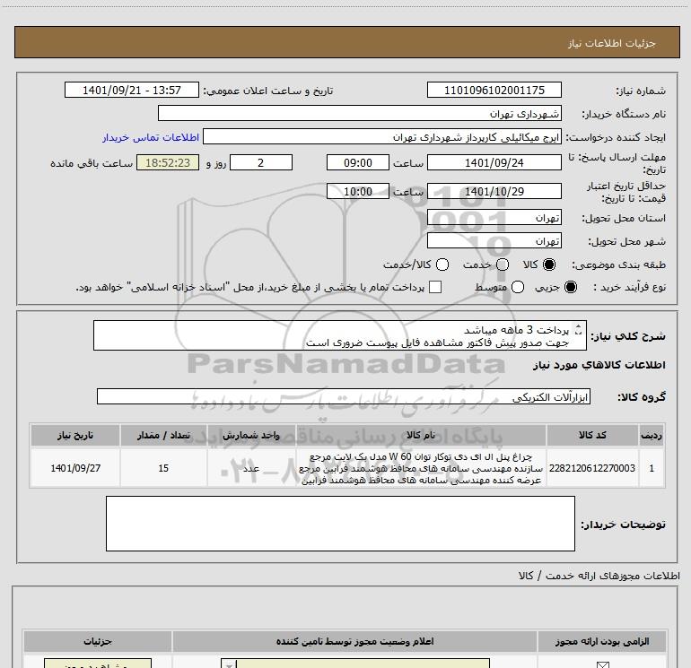Click the validity time field 10:00
The width and height of the screenshot is (691, 668).
click(358, 191)
